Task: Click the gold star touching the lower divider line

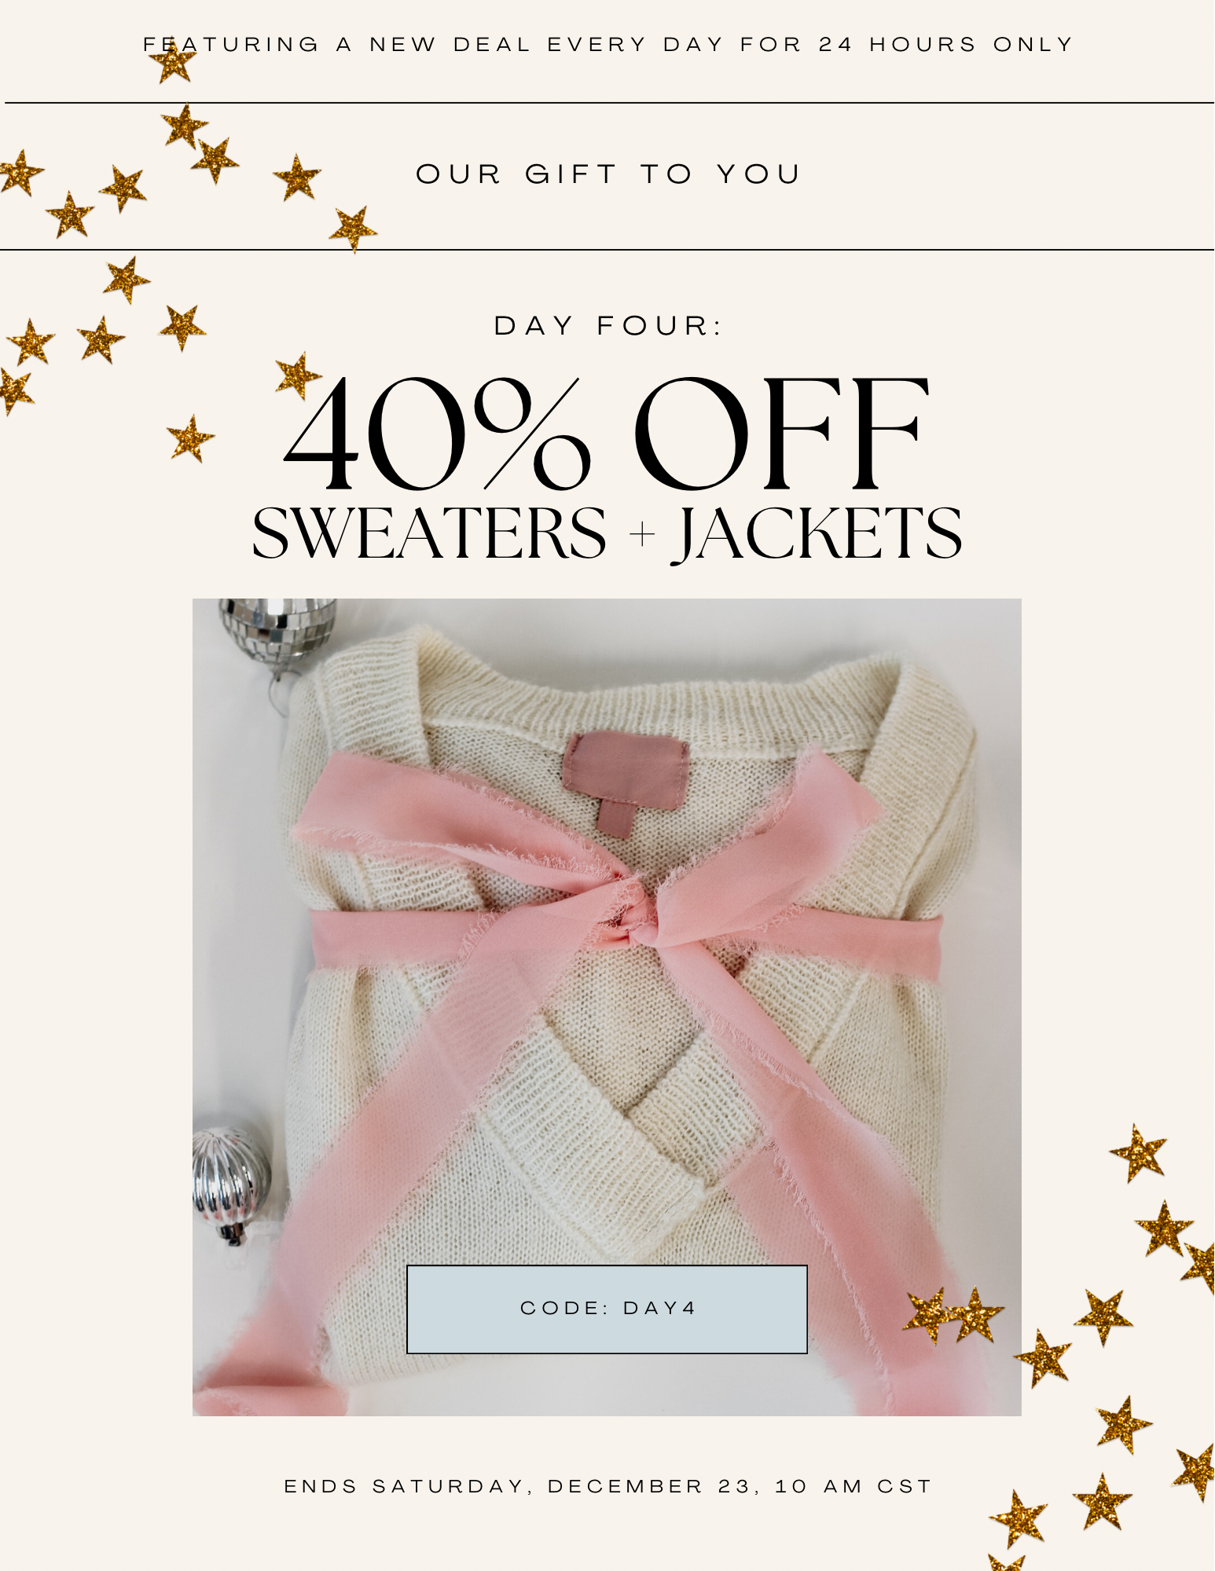Action: click(353, 229)
